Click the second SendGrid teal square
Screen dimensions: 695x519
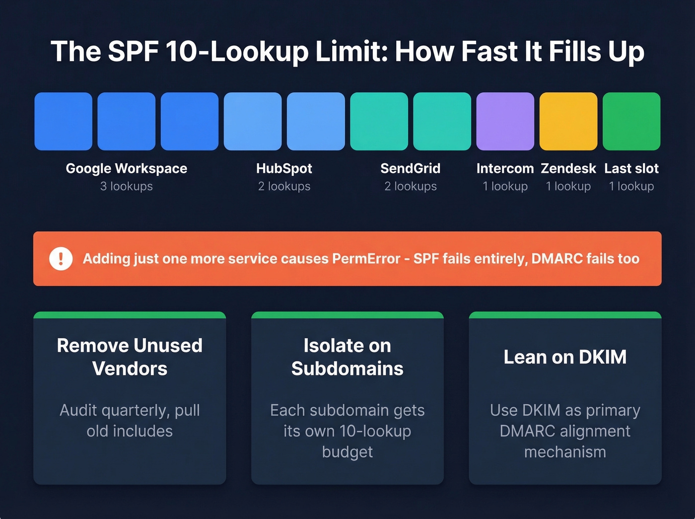[x=442, y=121]
